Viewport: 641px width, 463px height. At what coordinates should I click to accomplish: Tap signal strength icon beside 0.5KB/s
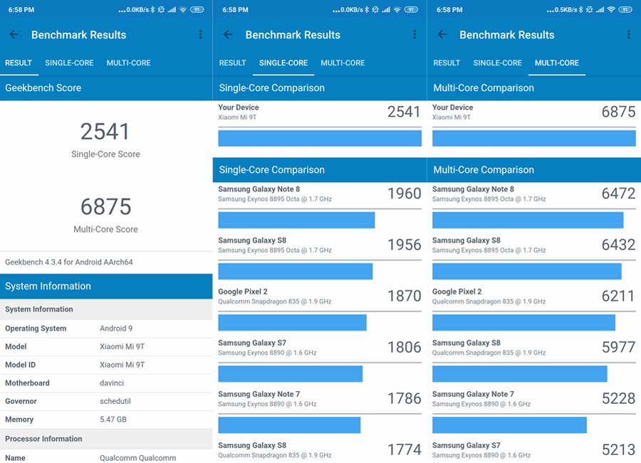click(x=600, y=9)
